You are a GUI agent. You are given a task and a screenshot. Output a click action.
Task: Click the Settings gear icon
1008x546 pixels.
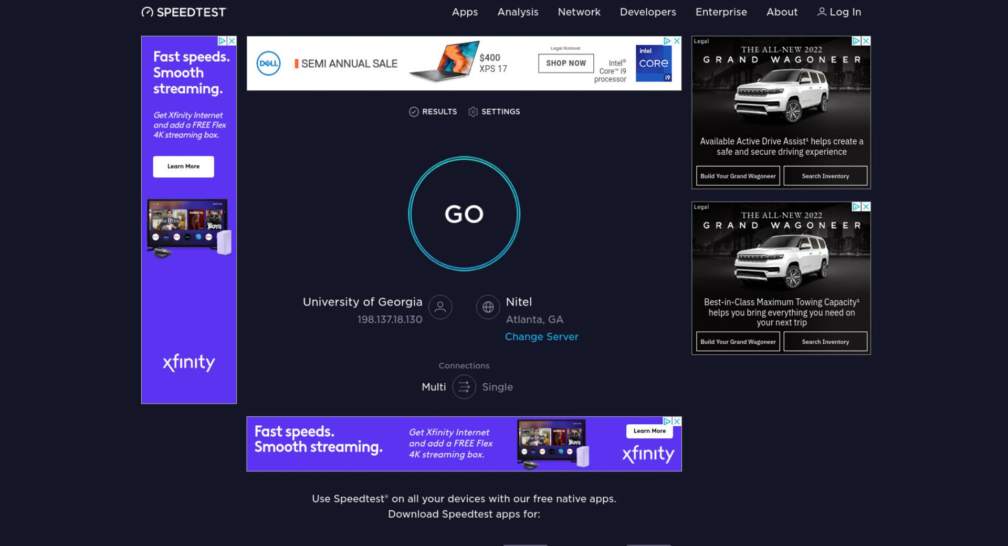click(473, 112)
